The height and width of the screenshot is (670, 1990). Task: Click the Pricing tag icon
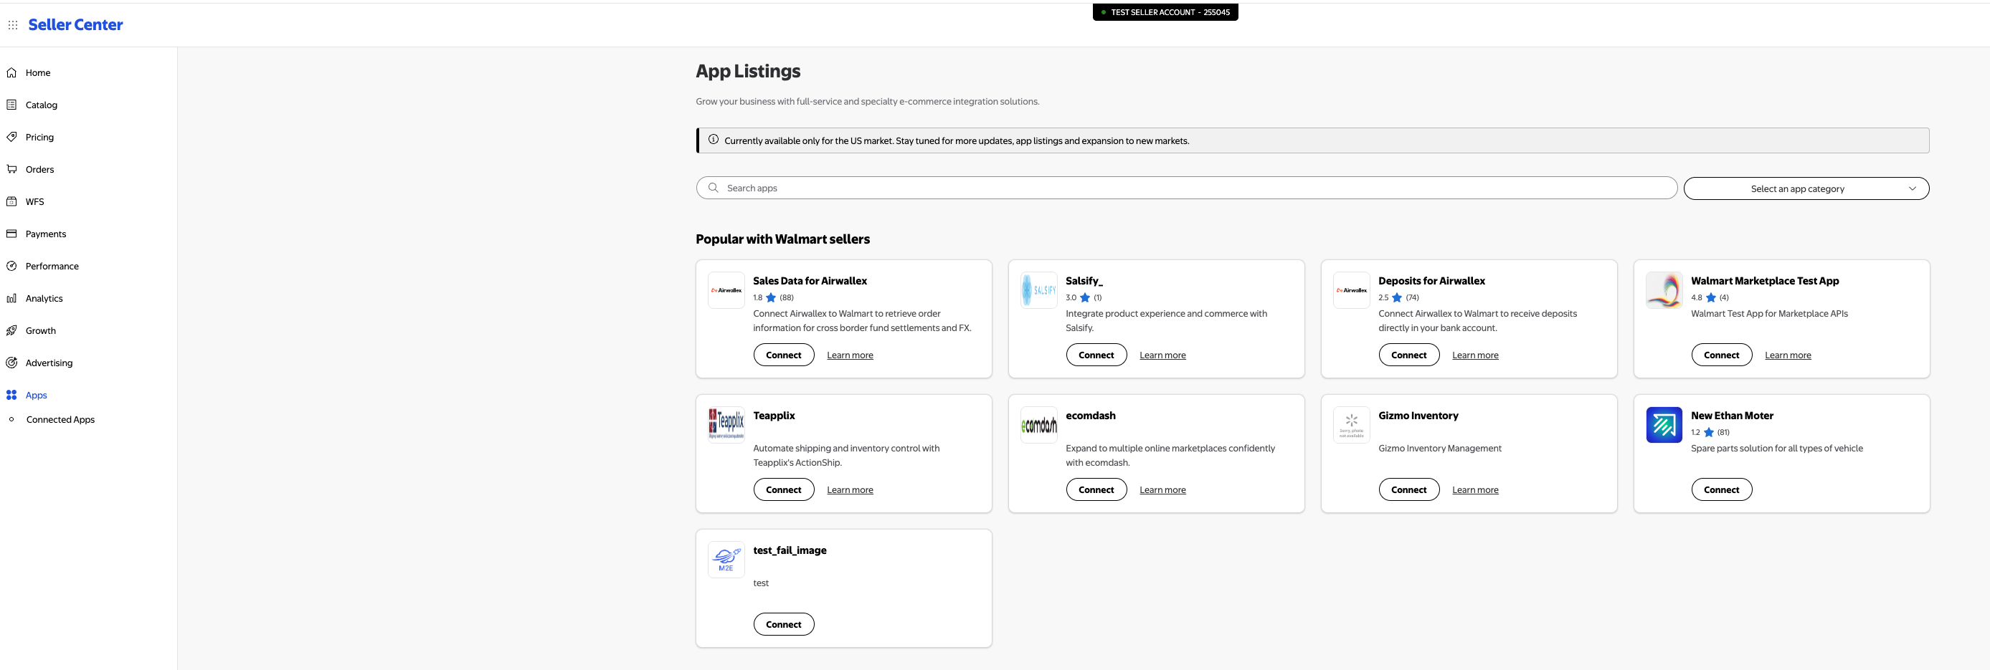pyautogui.click(x=11, y=138)
